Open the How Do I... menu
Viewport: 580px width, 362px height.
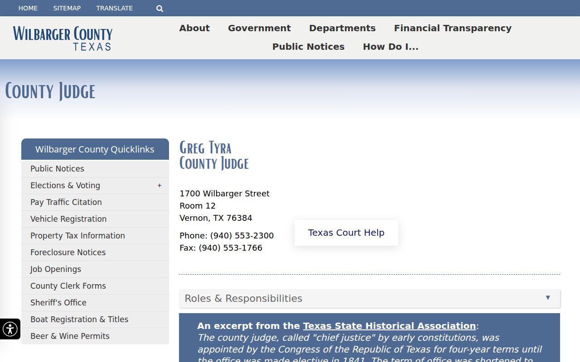pos(391,47)
